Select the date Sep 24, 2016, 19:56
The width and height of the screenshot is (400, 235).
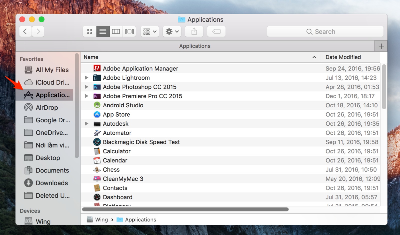[x=352, y=69]
